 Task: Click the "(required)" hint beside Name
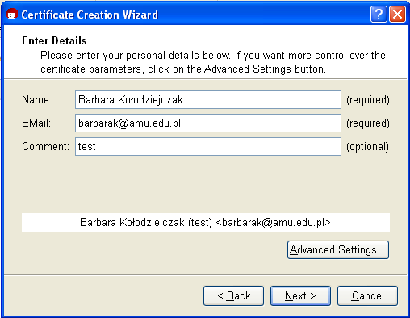tap(368, 100)
